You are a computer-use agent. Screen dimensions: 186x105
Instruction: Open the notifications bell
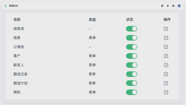[x=168, y=6]
